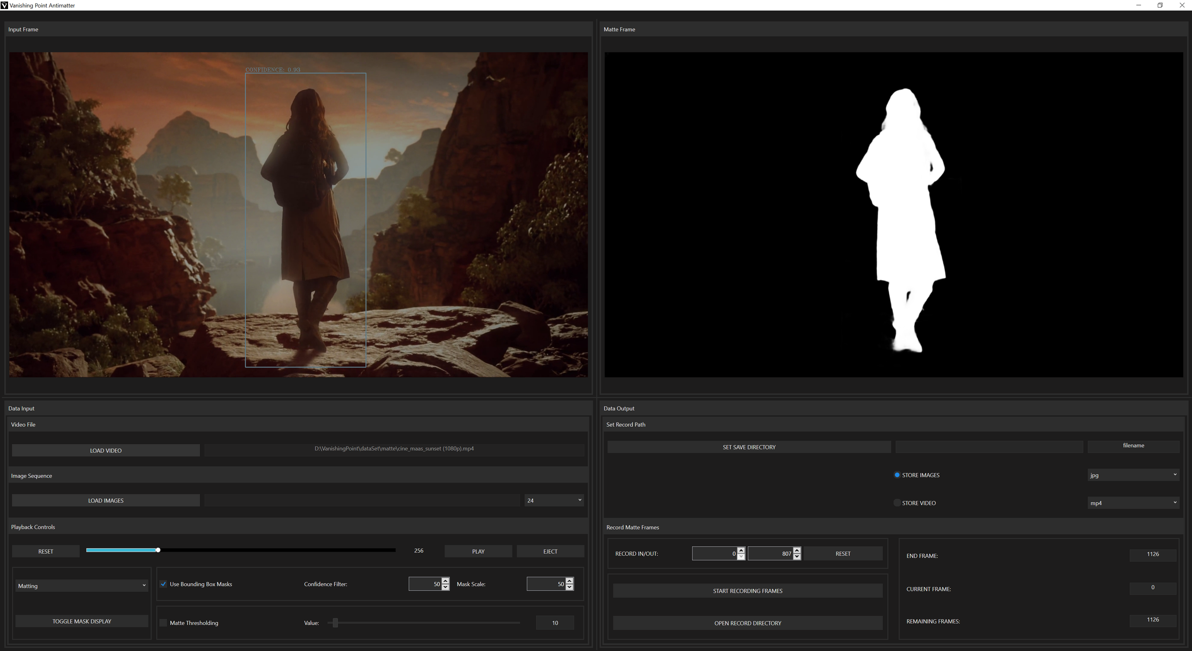Decrease Confidence Filter with the down arrow
The width and height of the screenshot is (1192, 651).
pyautogui.click(x=445, y=587)
